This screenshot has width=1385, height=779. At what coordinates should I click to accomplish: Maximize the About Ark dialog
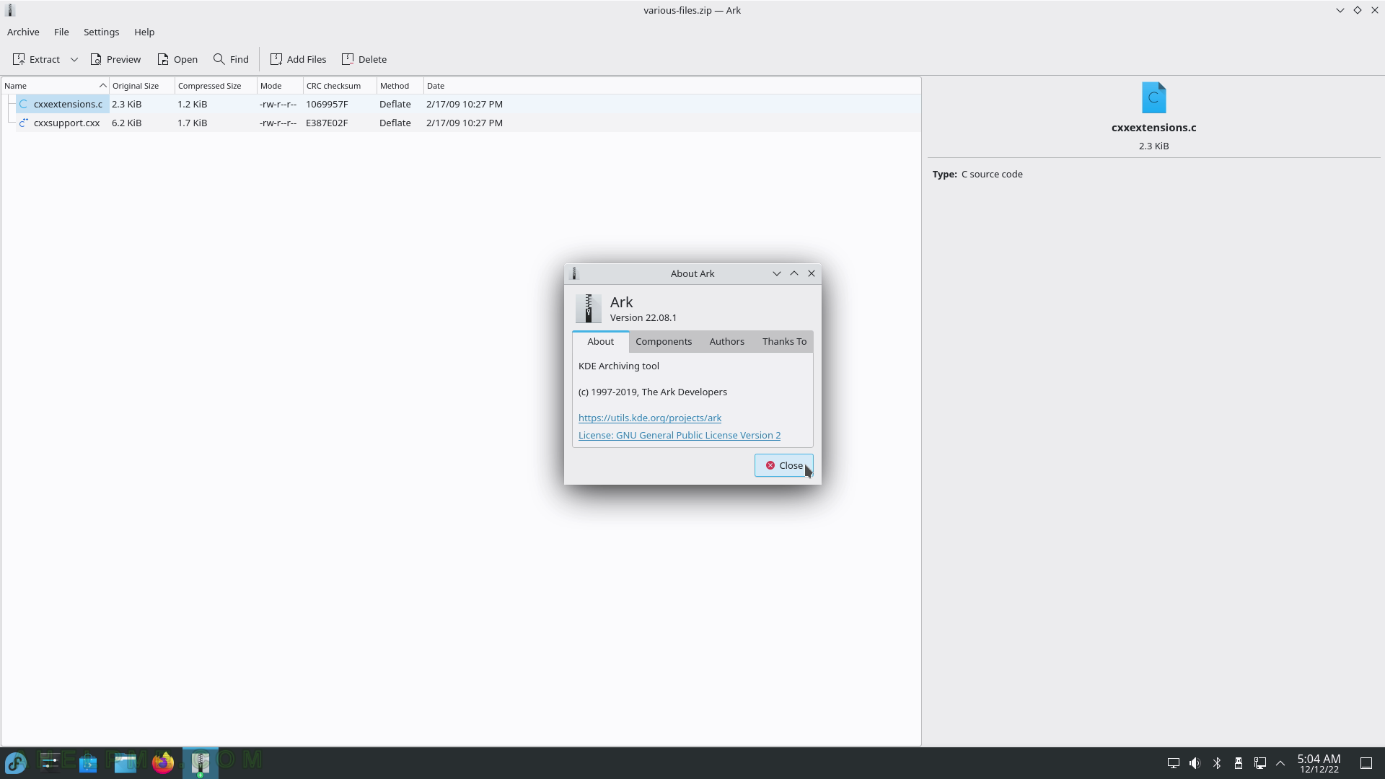(794, 273)
